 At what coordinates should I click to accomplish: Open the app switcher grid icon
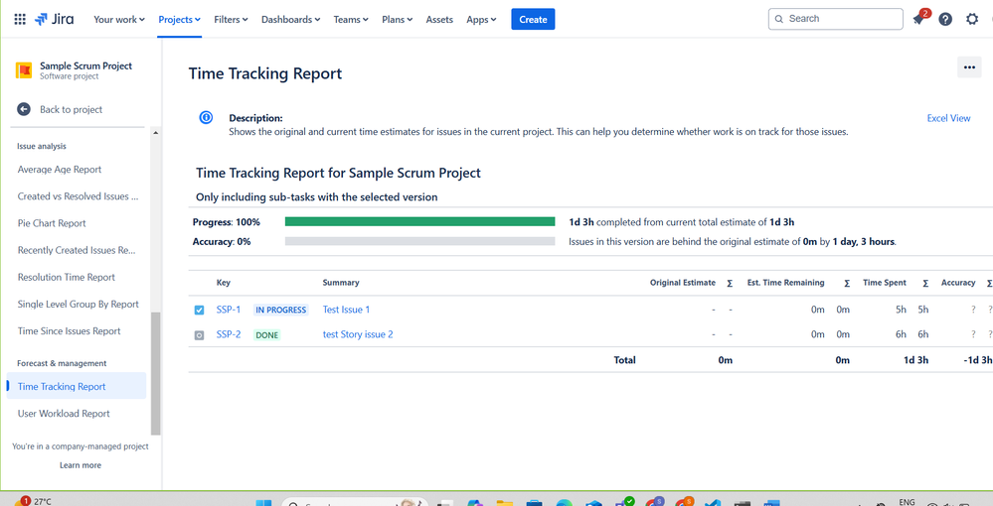click(x=20, y=19)
